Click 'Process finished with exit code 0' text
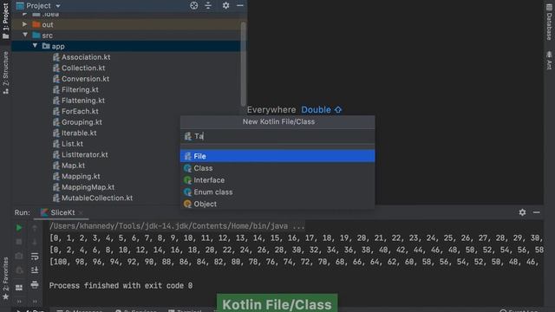This screenshot has height=312, width=555. click(121, 285)
